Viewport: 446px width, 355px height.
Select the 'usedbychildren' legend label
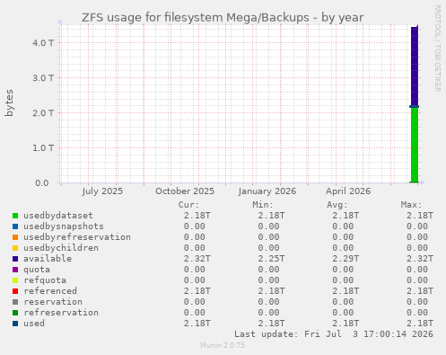coord(61,248)
